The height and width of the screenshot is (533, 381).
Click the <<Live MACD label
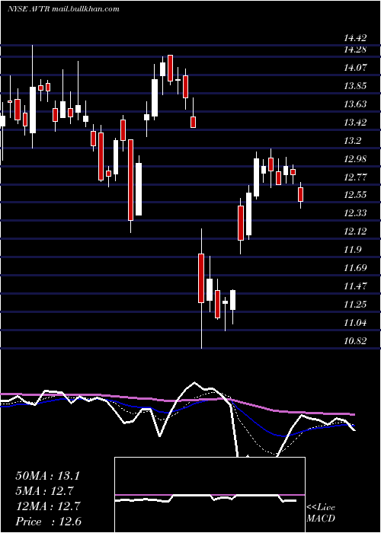(321, 513)
